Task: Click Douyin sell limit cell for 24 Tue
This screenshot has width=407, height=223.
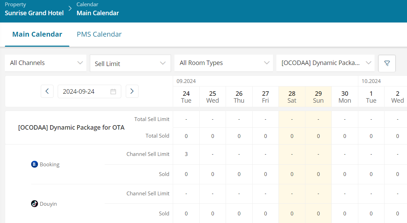Action: pos(186,194)
